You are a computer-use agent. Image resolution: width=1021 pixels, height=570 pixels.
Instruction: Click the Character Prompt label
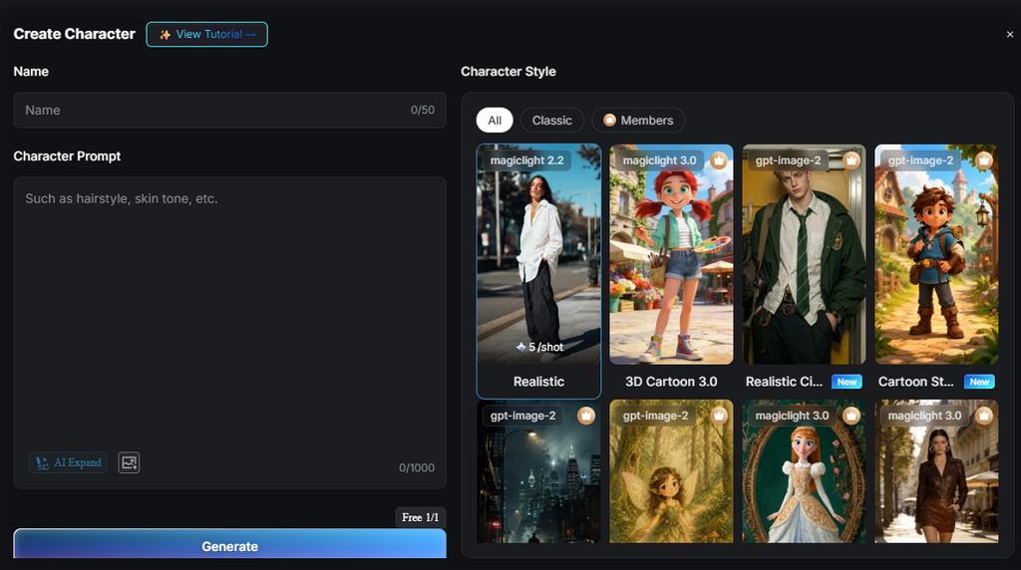coord(67,156)
